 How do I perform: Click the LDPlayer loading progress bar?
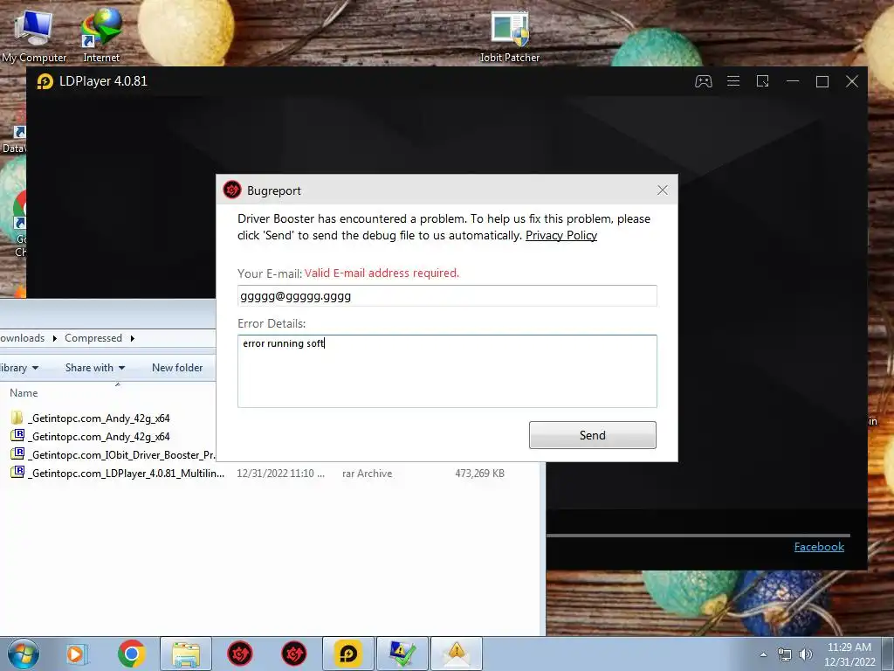[x=698, y=536]
